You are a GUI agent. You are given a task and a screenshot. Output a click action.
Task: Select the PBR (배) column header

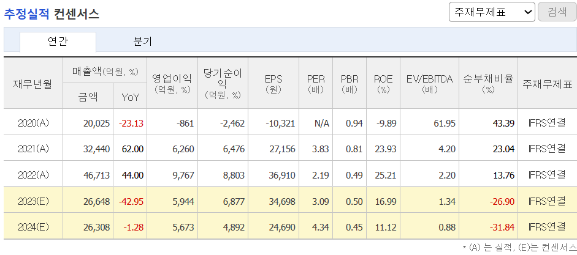tap(350, 83)
